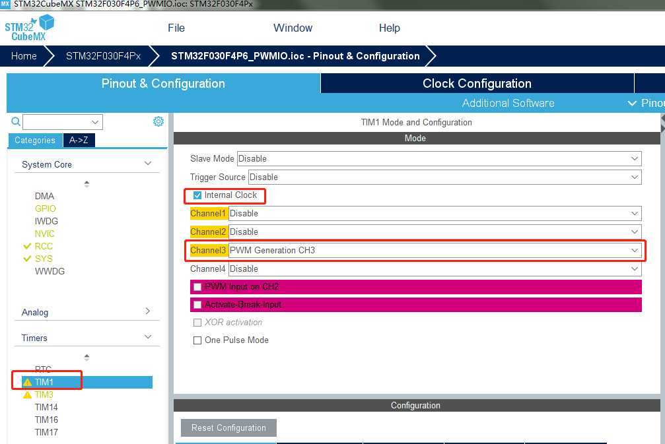This screenshot has width=665, height=444.
Task: Click the Mode section header
Action: (x=417, y=138)
